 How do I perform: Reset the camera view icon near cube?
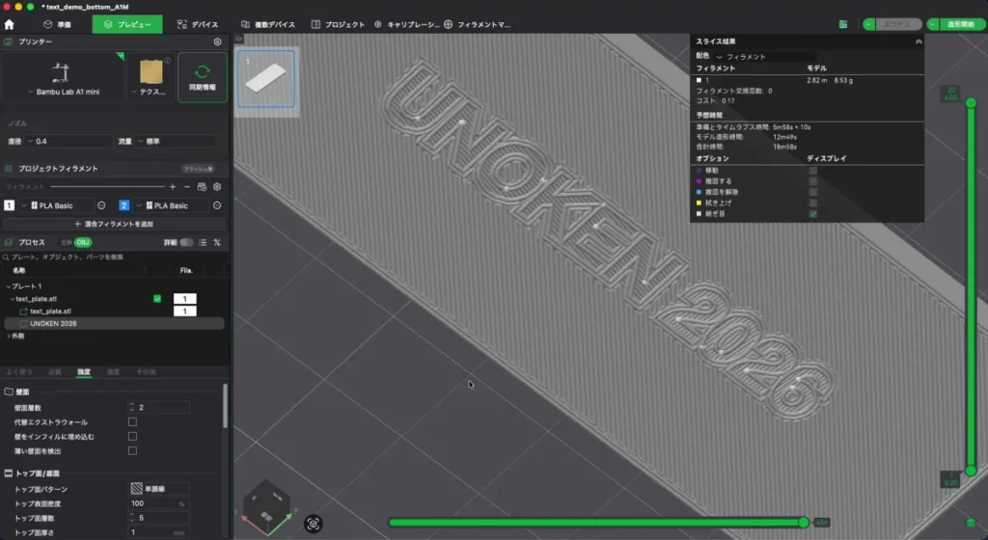314,524
